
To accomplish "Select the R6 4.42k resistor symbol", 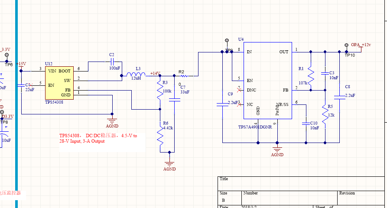I will (160, 136).
